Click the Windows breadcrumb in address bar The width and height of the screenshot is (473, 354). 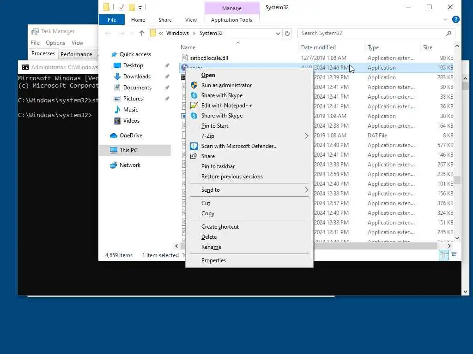[x=177, y=33]
